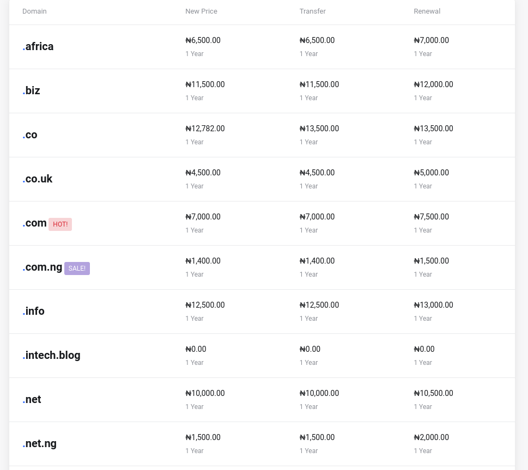Screen dimensions: 528x470
Task: Choose the .net domain extension
Action: [x=32, y=400]
